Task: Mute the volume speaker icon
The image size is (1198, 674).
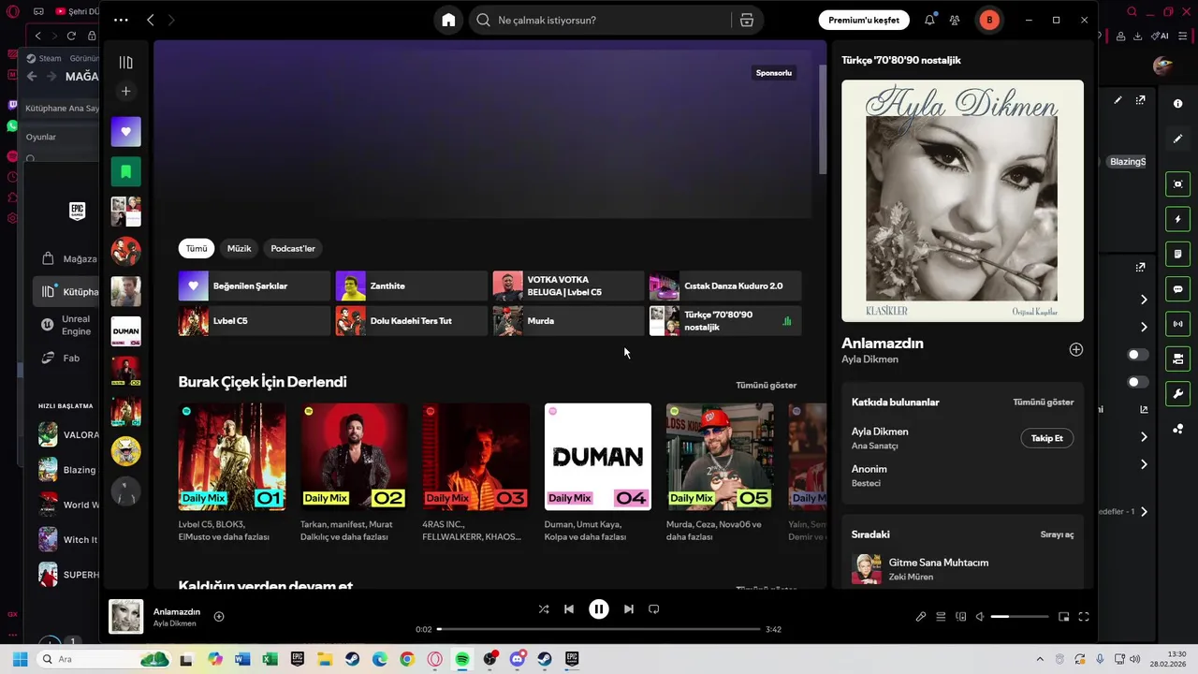Action: click(x=980, y=617)
